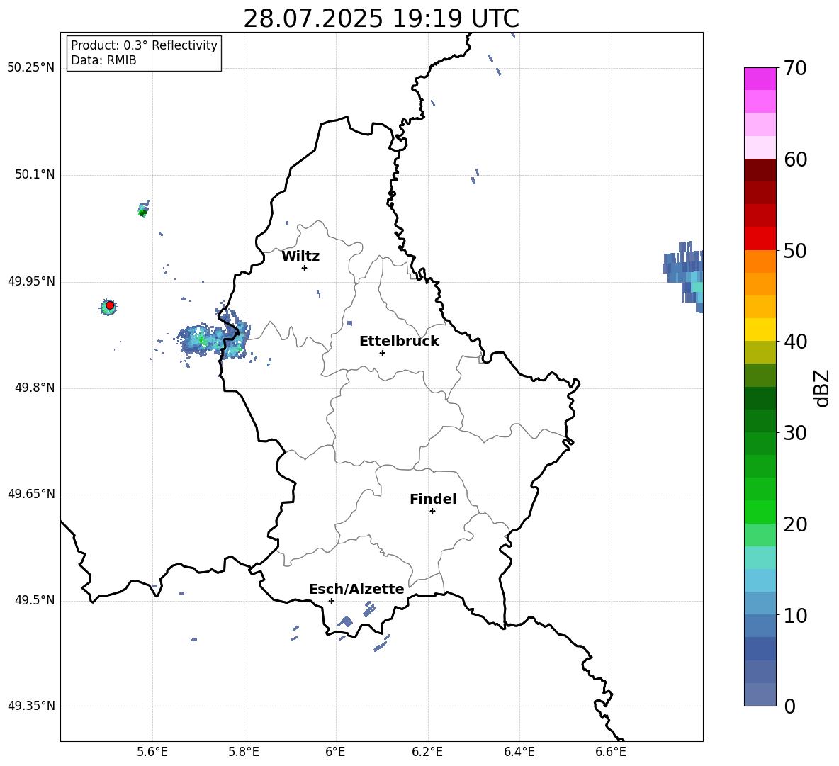Click the 70 tick on the colorbar

pyautogui.click(x=795, y=68)
